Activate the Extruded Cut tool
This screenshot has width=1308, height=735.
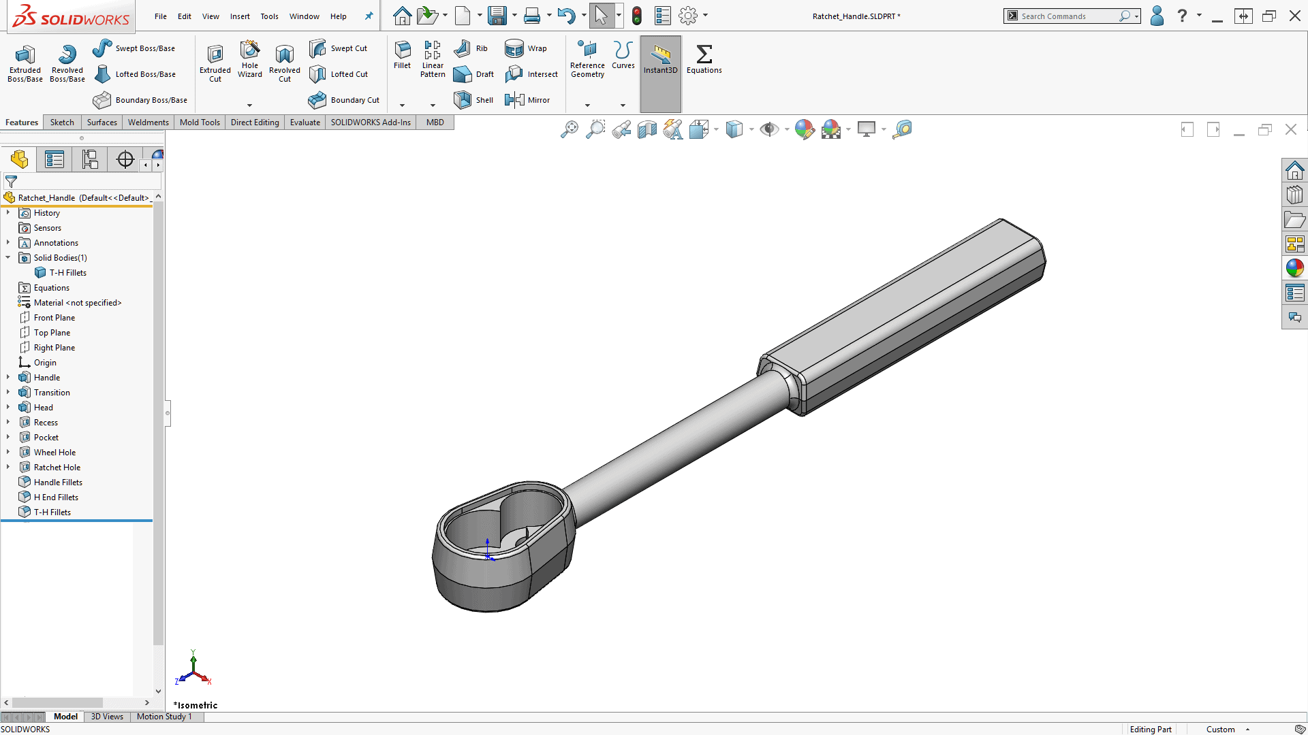tap(215, 63)
